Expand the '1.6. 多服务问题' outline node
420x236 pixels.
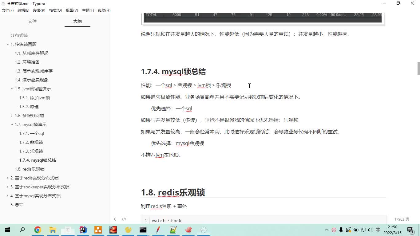coord(12,116)
